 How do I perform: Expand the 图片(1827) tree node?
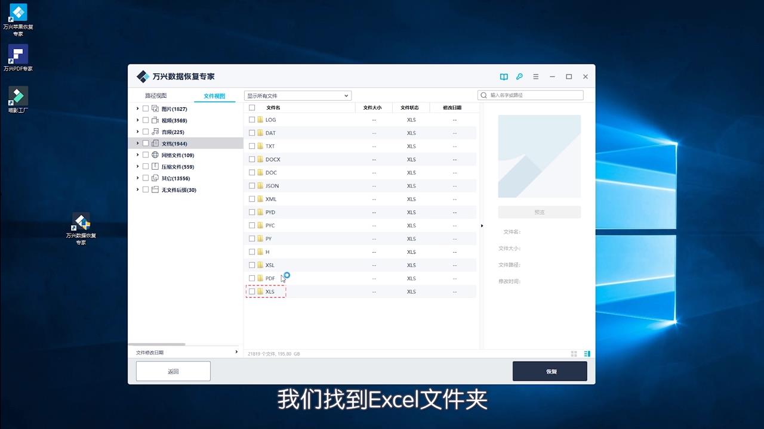point(137,108)
